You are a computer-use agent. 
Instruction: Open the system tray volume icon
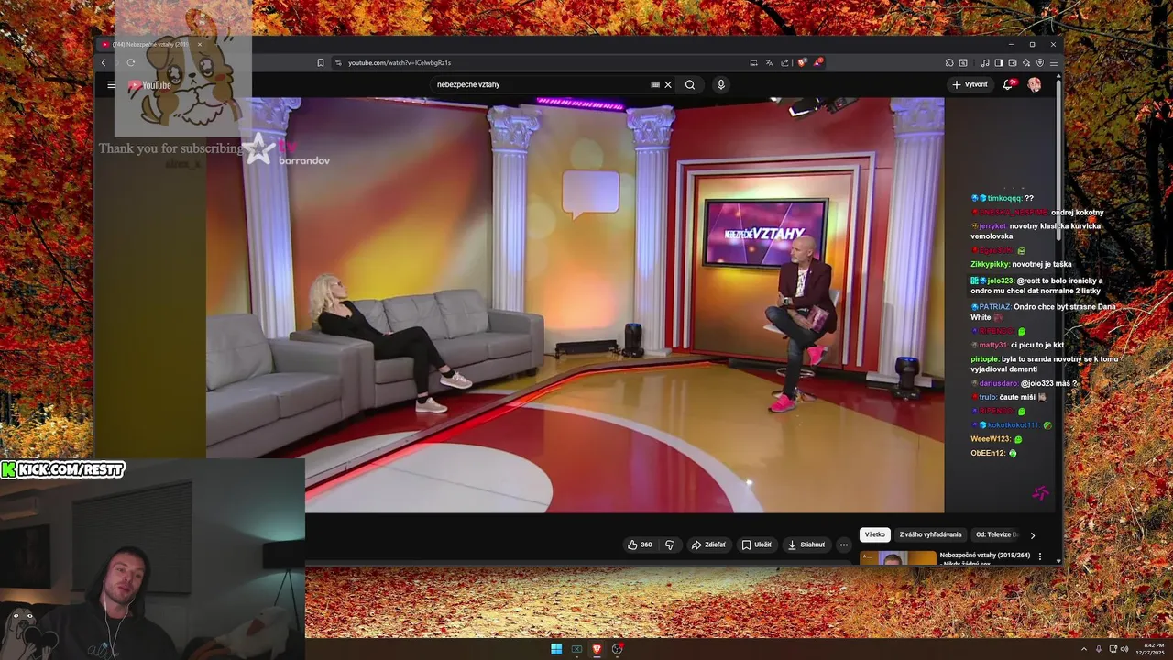pos(1124,649)
